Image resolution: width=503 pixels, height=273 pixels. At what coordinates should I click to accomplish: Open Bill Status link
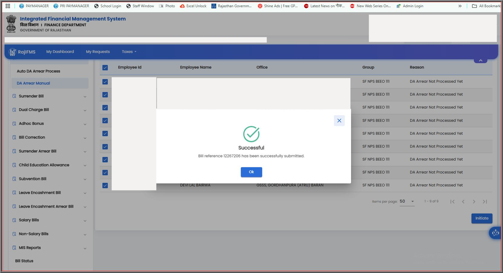pos(24,261)
